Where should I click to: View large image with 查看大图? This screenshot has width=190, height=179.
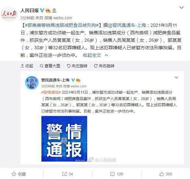point(50,66)
